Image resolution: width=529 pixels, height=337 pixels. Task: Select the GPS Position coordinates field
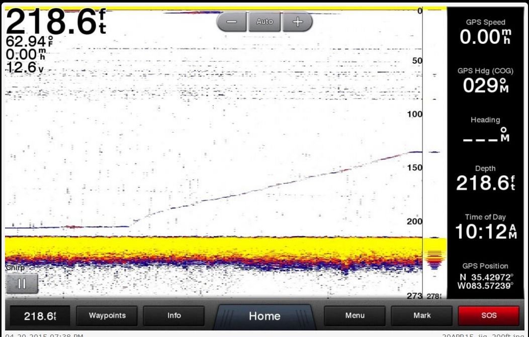click(x=485, y=276)
